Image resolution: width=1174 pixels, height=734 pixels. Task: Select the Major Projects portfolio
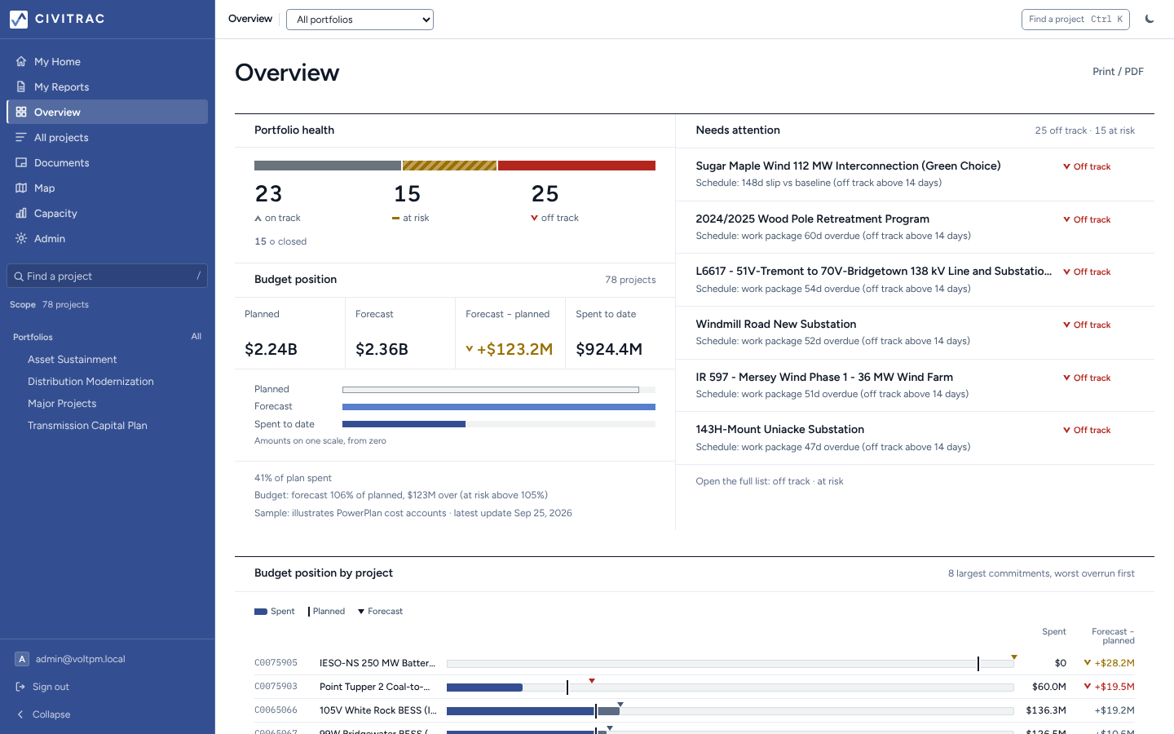coord(62,403)
